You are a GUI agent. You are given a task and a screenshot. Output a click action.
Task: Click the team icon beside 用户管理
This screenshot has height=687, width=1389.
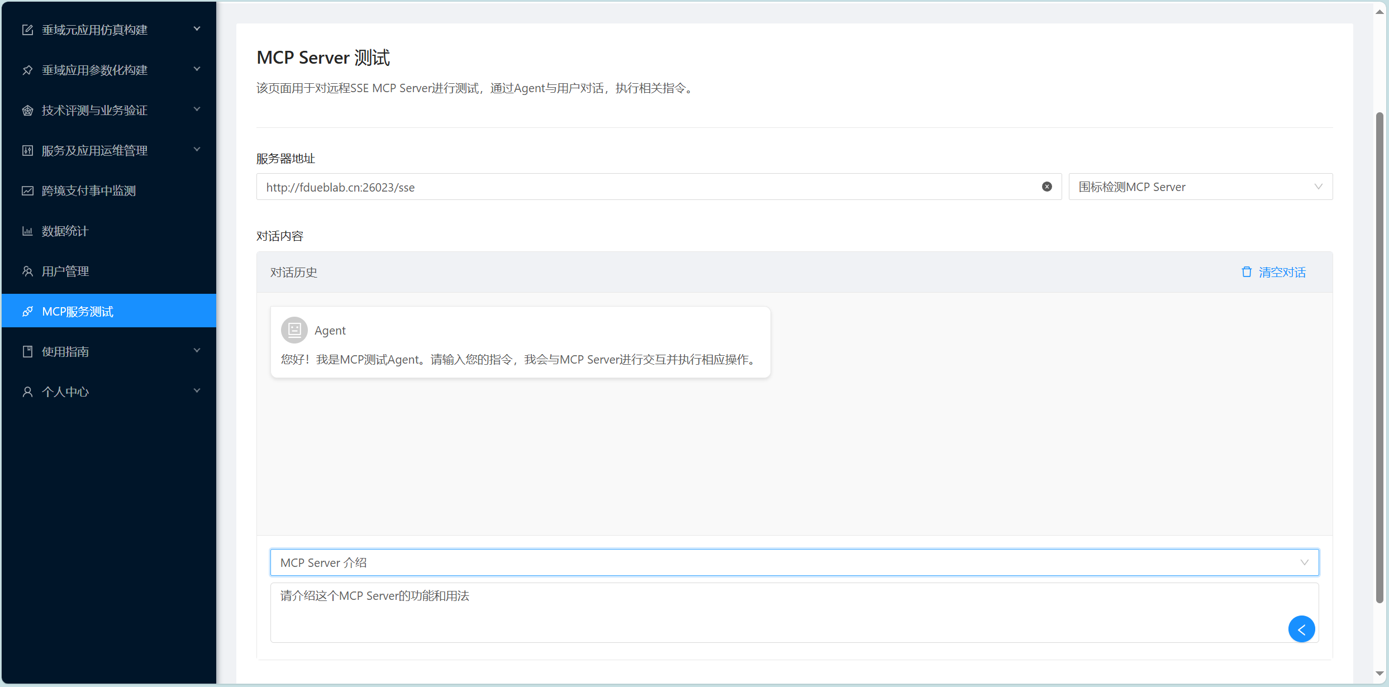pos(27,271)
